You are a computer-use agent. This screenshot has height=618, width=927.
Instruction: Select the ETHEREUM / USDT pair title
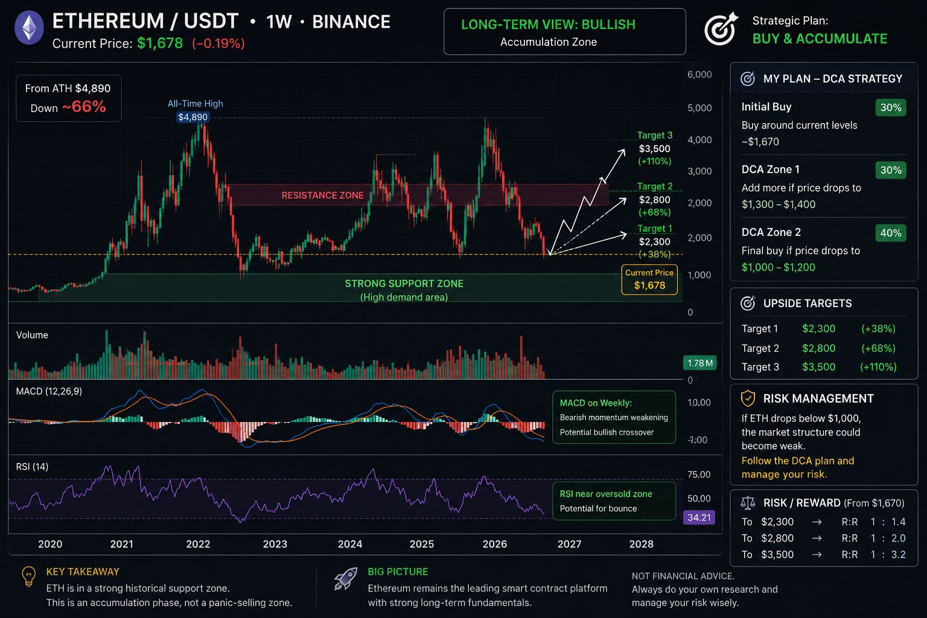pyautogui.click(x=145, y=22)
